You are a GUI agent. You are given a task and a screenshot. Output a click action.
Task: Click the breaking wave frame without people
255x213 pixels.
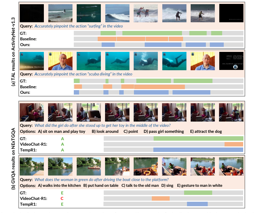pos(117,13)
